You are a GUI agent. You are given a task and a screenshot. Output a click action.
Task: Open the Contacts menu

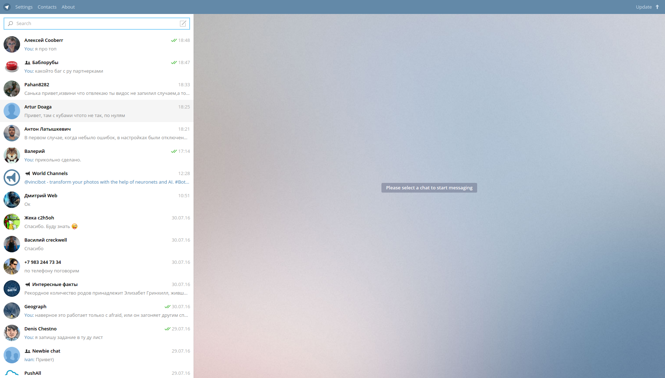(x=47, y=7)
